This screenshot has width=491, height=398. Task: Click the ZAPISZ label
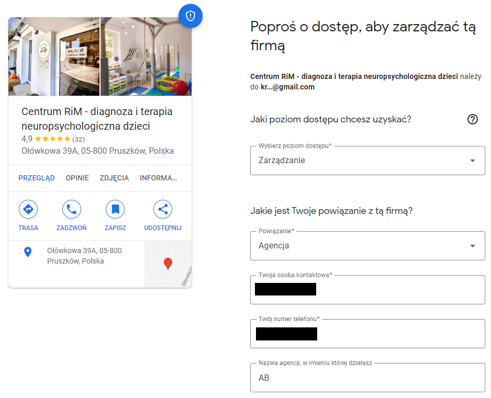[x=115, y=228]
